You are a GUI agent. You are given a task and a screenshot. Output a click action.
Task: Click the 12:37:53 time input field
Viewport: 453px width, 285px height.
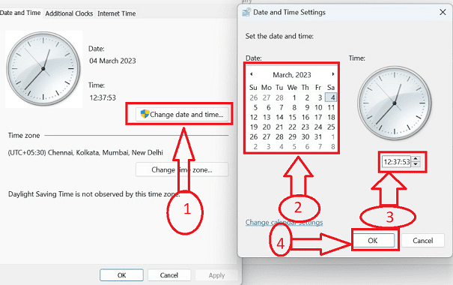pyautogui.click(x=397, y=161)
